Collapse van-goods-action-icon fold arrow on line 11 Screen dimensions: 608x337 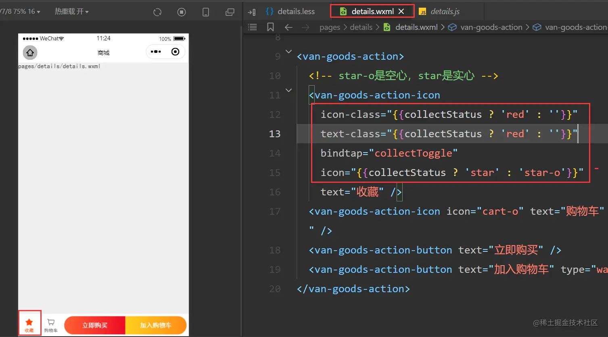(288, 90)
